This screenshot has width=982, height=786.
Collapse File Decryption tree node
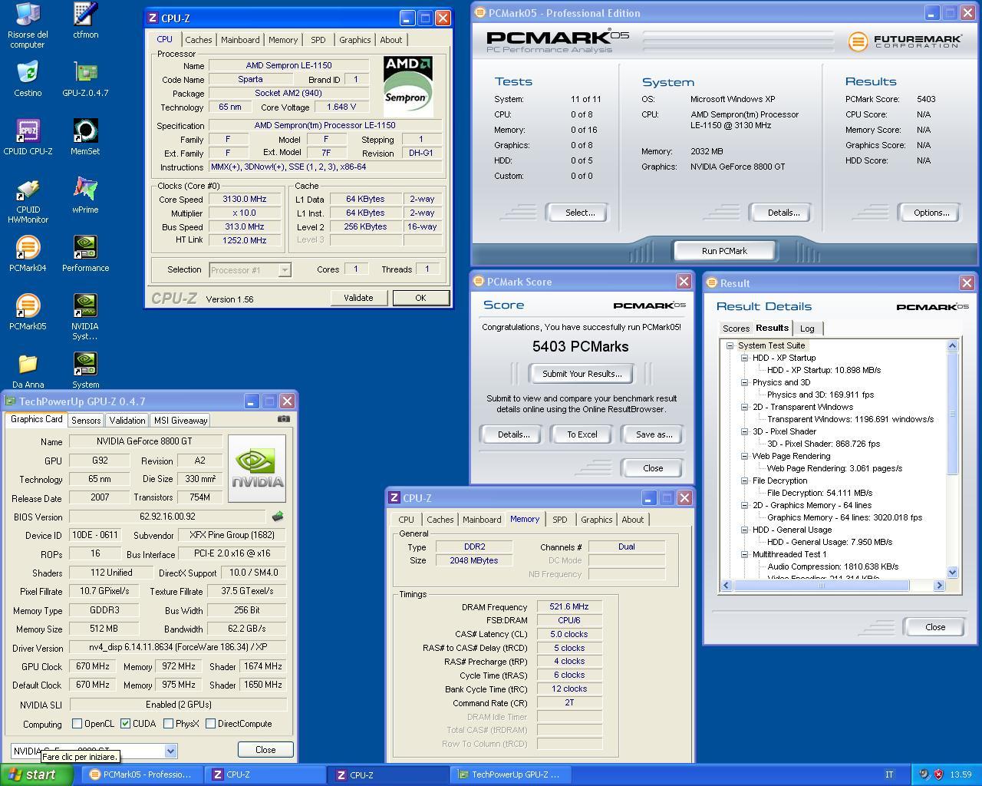click(x=744, y=481)
